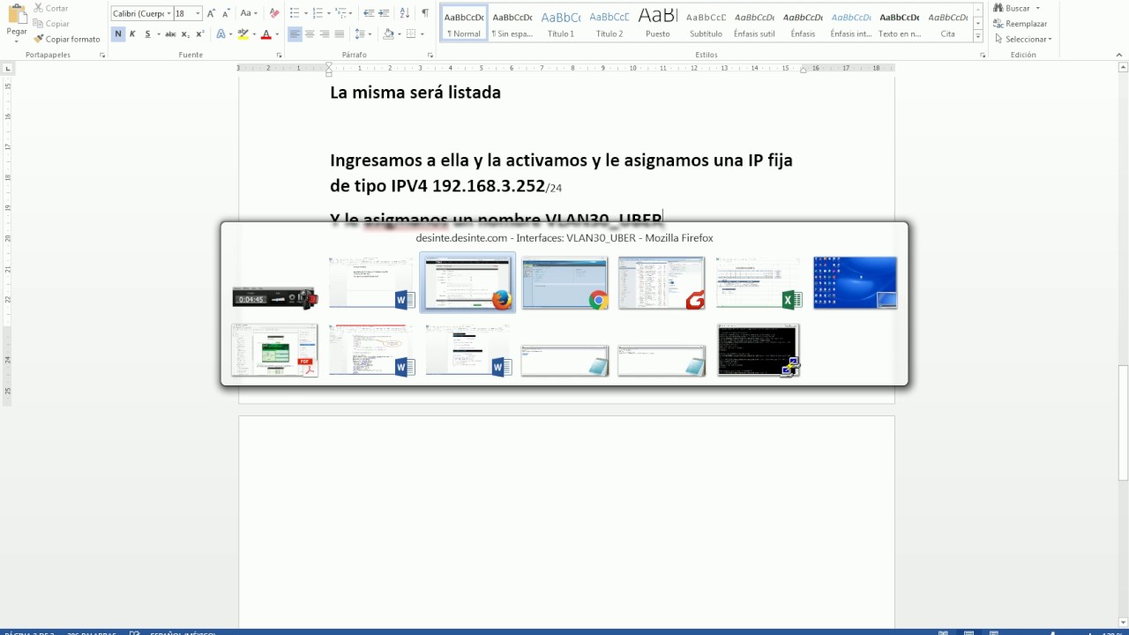Click the bullets list icon

(294, 13)
